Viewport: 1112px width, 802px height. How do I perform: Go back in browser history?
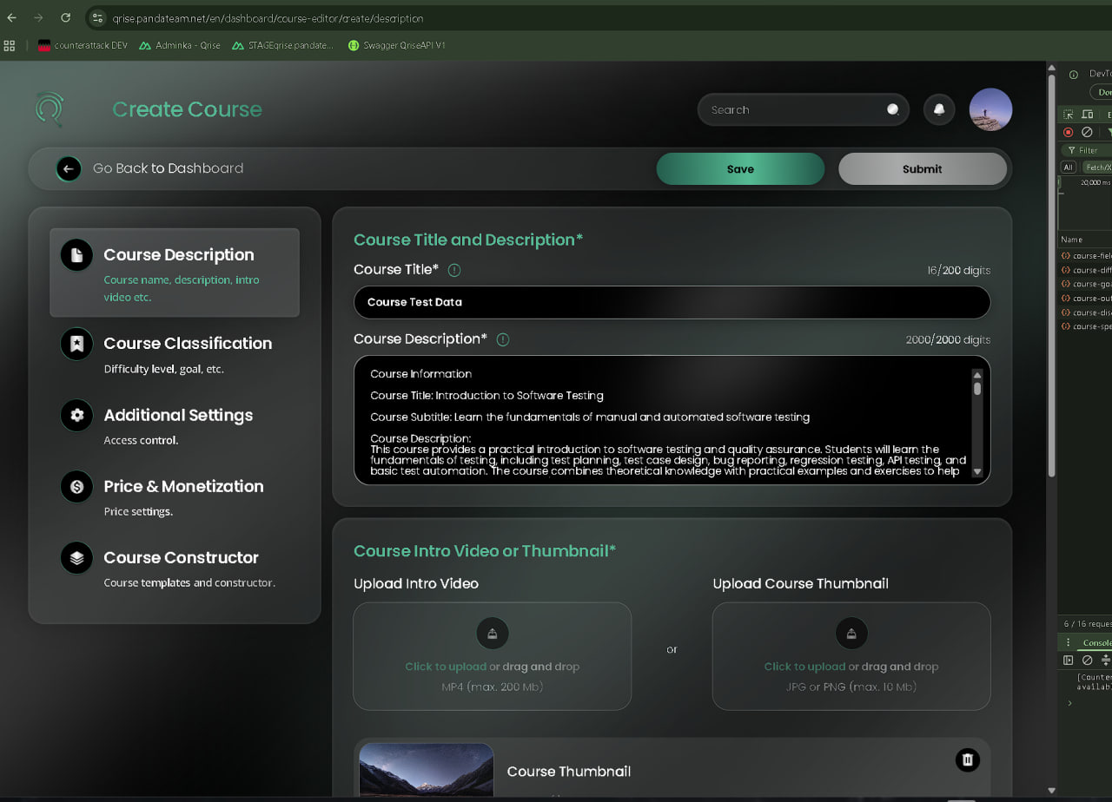[11, 17]
